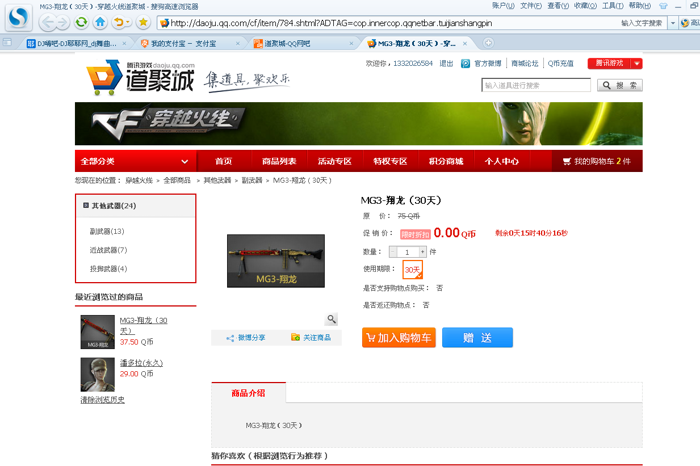Image resolution: width=700 pixels, height=466 pixels.
Task: Open the 文件(F) menu
Action: (x=531, y=6)
